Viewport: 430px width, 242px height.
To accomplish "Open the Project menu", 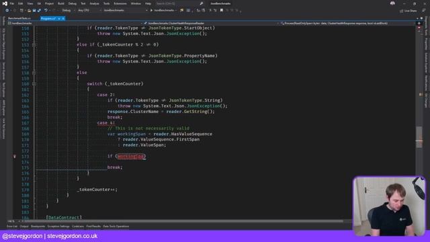I will [49, 3].
